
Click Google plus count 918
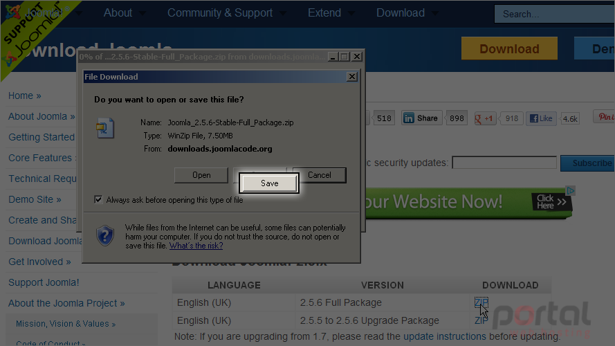pyautogui.click(x=511, y=118)
